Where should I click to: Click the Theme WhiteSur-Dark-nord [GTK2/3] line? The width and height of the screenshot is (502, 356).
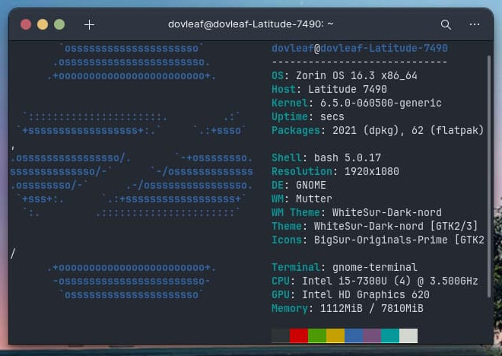coord(374,227)
